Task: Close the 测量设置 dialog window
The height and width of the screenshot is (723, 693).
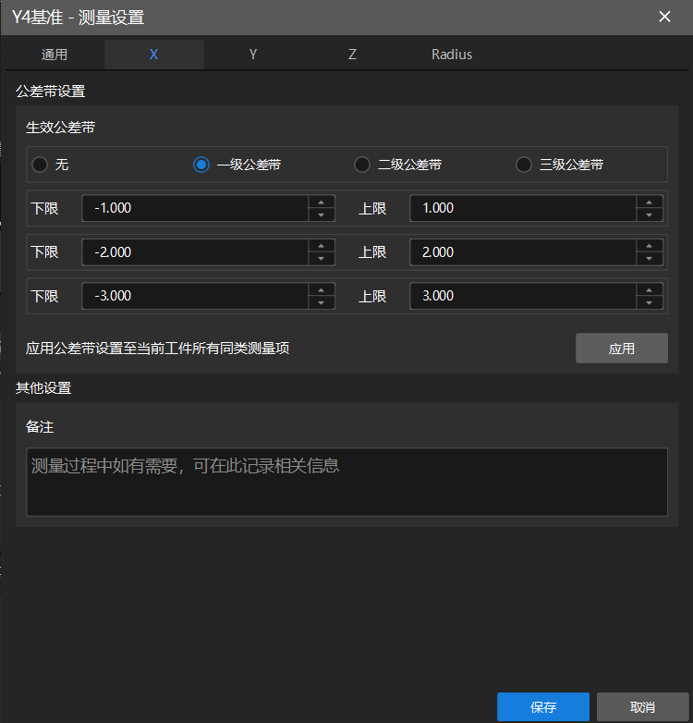Action: (x=663, y=17)
